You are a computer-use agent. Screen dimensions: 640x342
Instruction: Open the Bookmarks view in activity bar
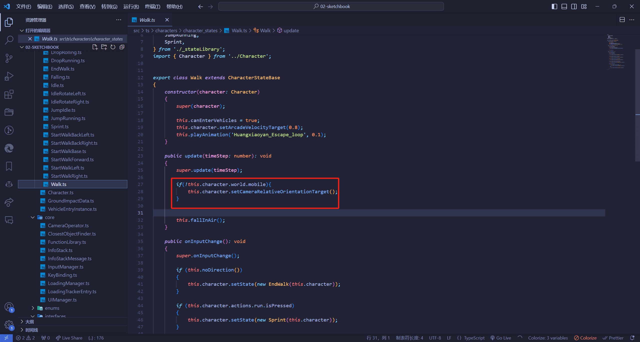9,166
